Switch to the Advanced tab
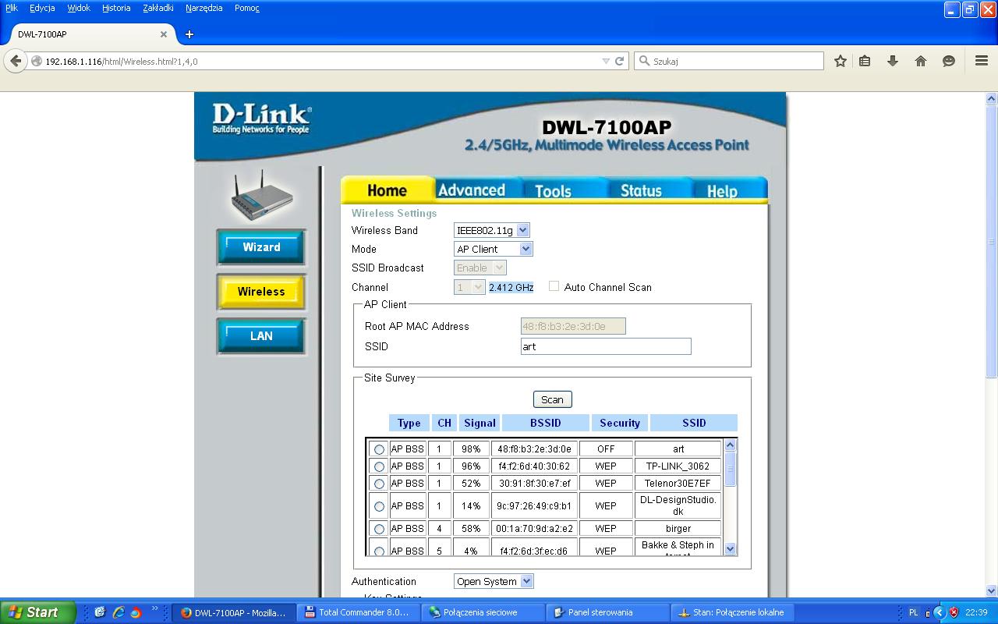This screenshot has width=998, height=624. pyautogui.click(x=472, y=190)
